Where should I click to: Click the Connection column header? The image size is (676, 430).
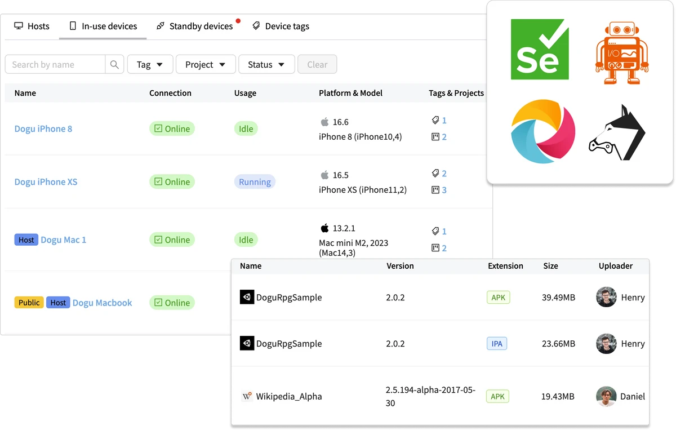click(x=170, y=93)
